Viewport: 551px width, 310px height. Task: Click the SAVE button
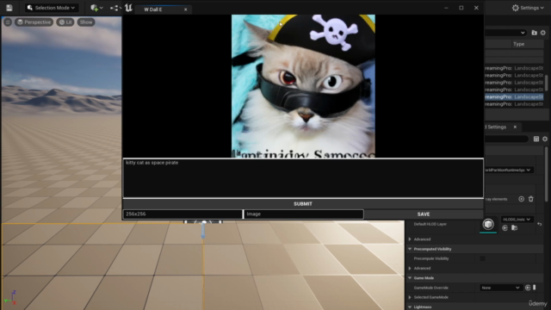[424, 214]
